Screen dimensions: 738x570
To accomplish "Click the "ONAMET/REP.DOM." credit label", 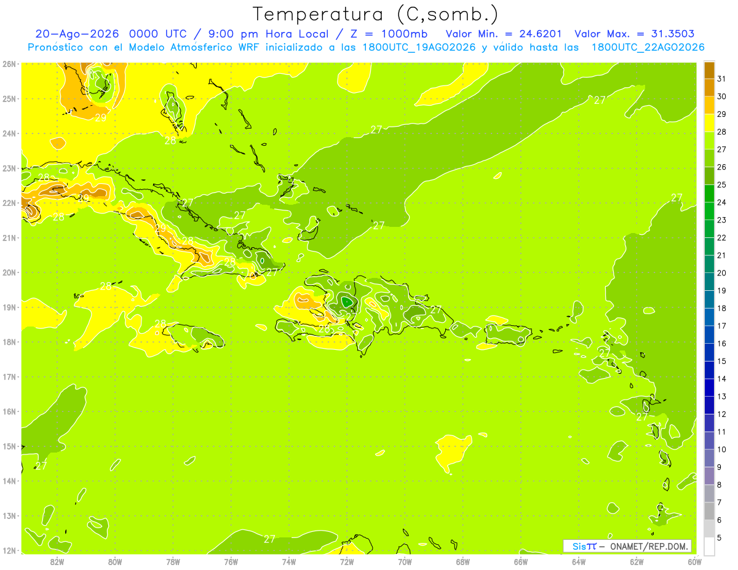I will (648, 546).
